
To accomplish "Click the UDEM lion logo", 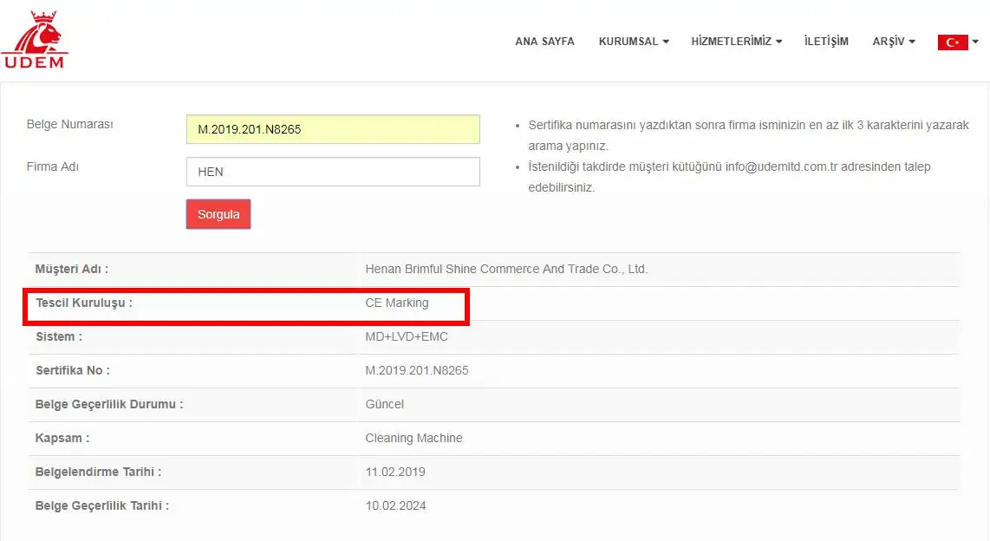I will (35, 41).
